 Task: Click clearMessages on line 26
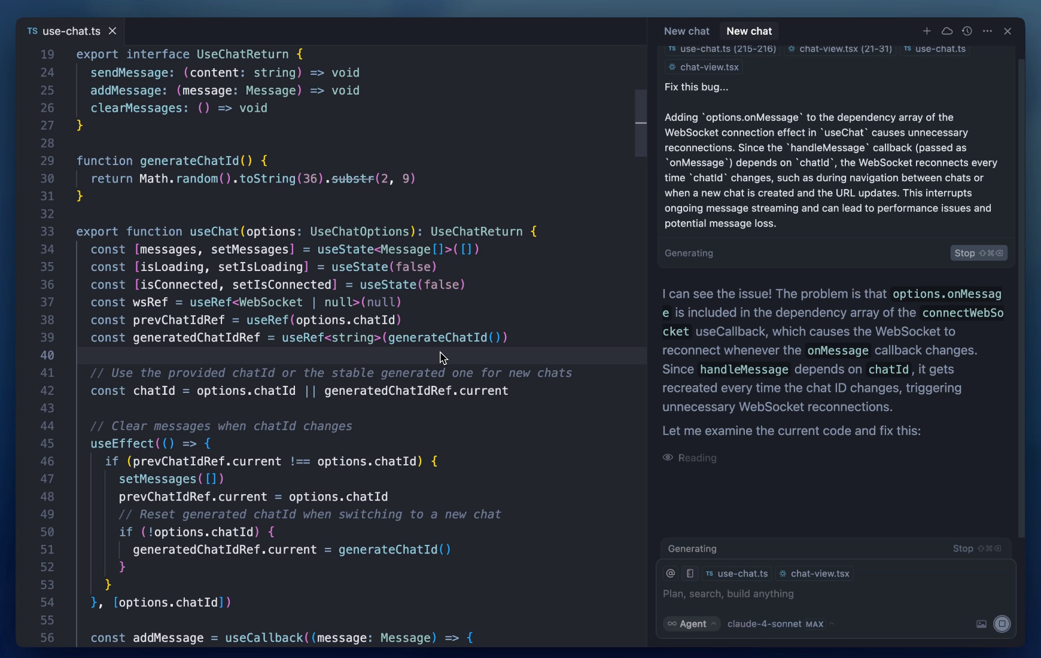pyautogui.click(x=136, y=108)
